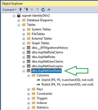The height and width of the screenshot is (110, 98).
Task: Click the Columns folder icon
Action: click(33, 75)
